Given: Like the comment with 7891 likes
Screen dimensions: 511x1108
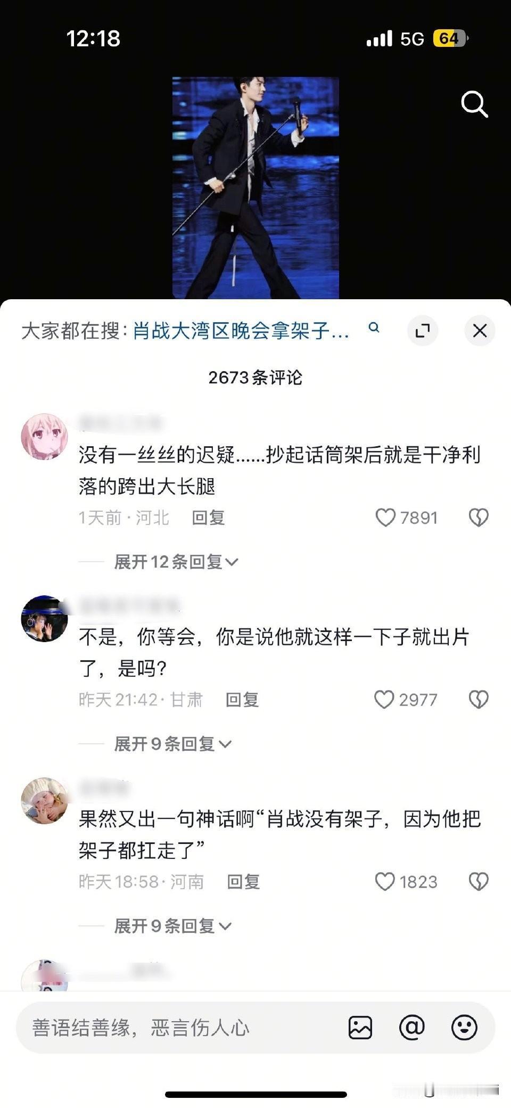Looking at the screenshot, I should (385, 518).
